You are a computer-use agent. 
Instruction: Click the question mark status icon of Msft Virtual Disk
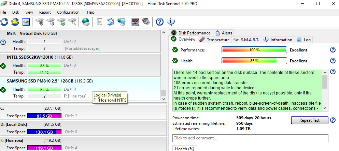[3, 42]
